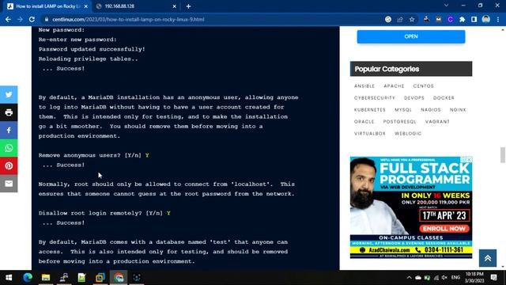Open the APACHE category
Image resolution: width=506 pixels, height=285 pixels.
pos(394,86)
